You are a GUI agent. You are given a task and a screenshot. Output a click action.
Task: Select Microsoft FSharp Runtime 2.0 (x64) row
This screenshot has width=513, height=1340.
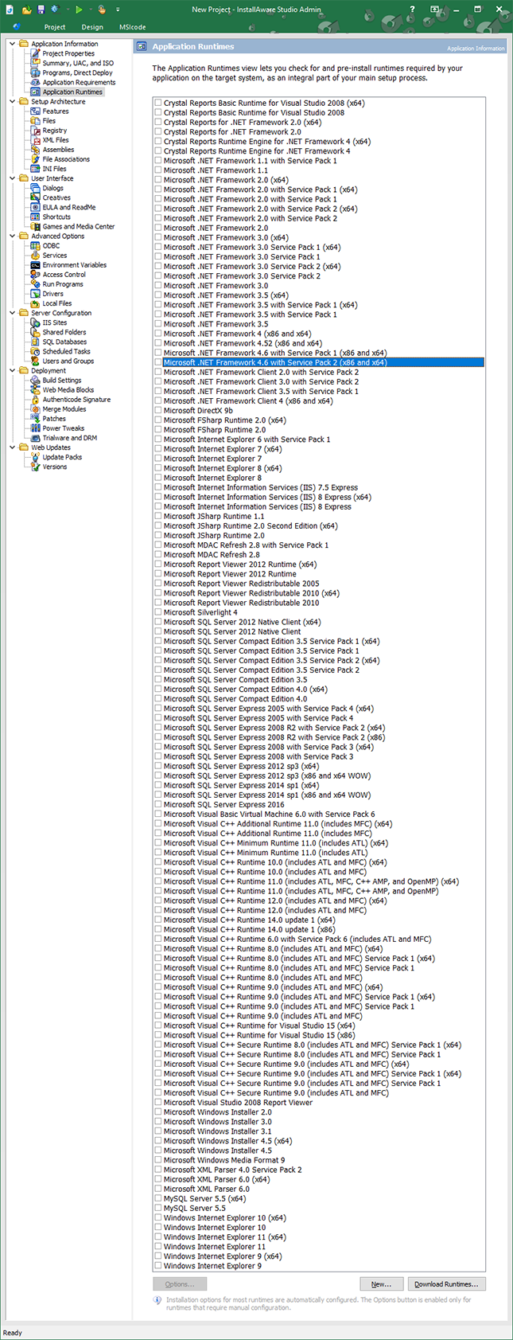(318, 420)
